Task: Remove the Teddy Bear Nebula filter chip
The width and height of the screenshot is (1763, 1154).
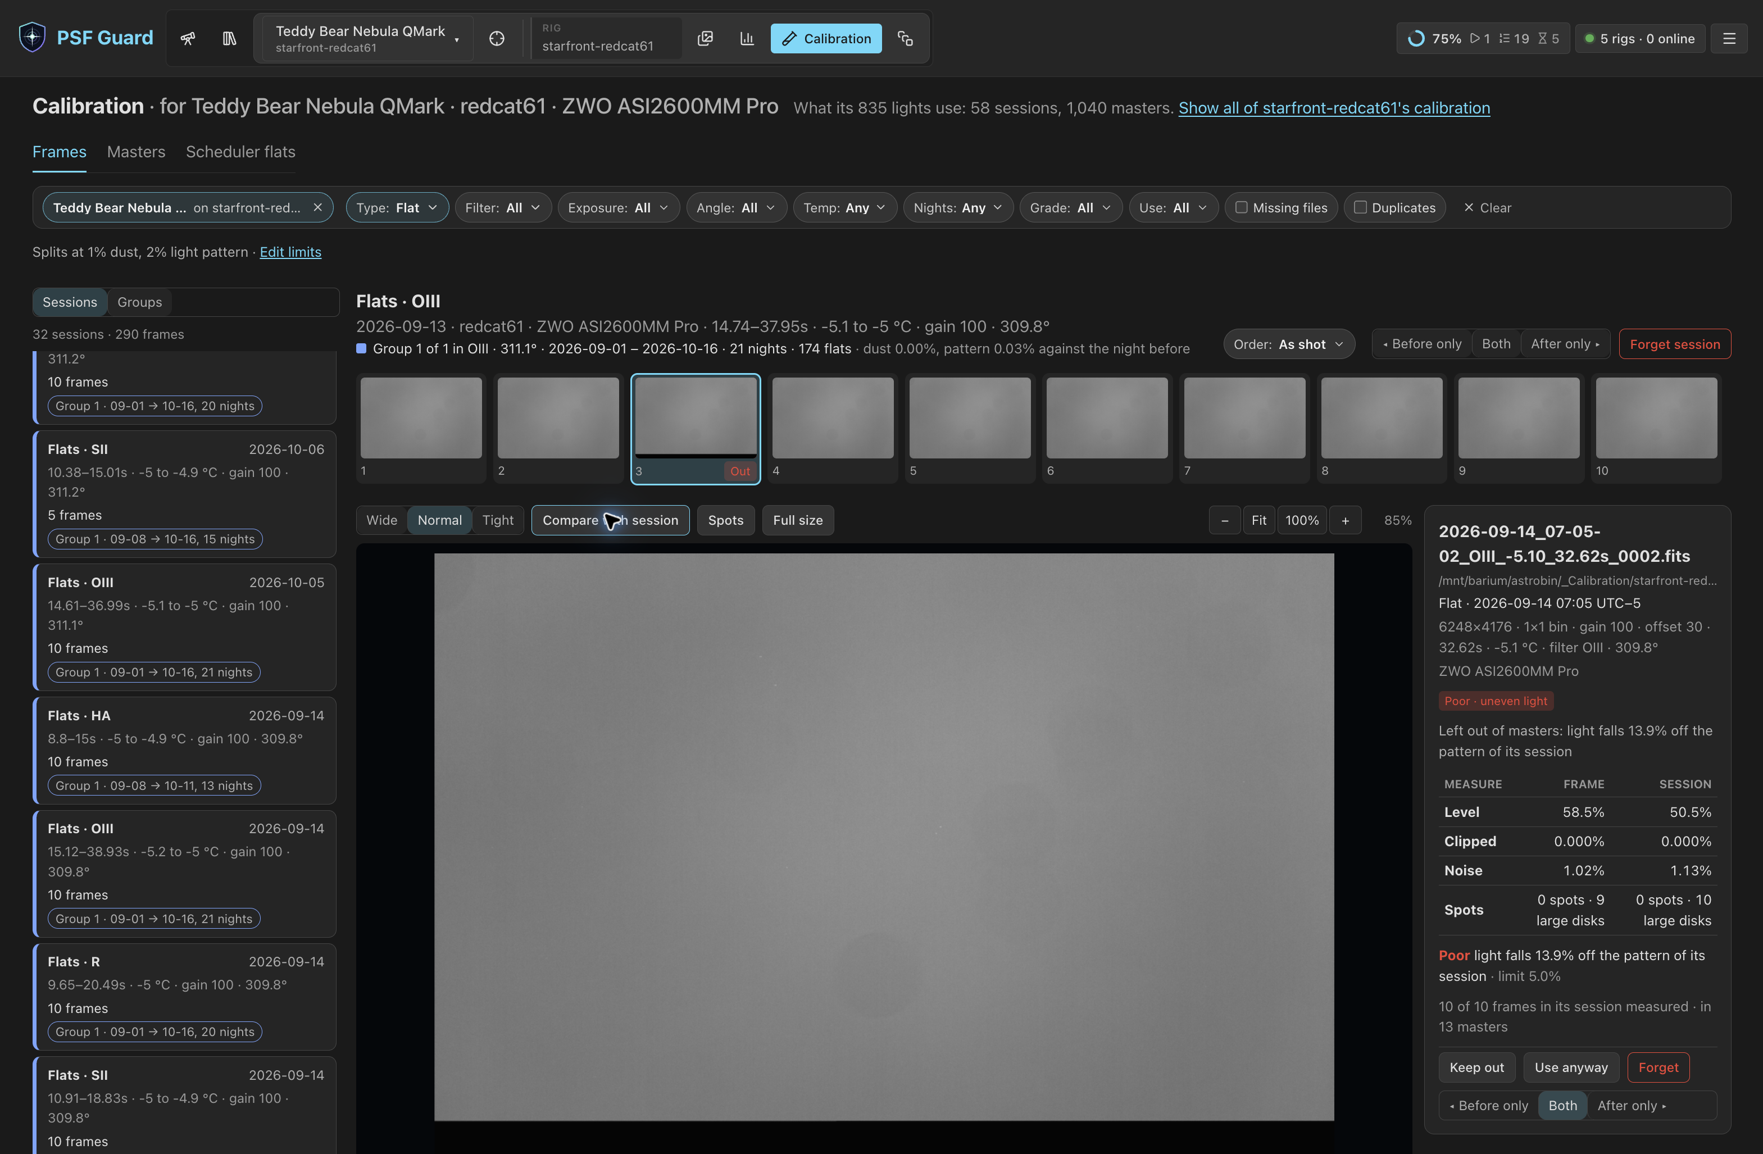Action: tap(318, 207)
